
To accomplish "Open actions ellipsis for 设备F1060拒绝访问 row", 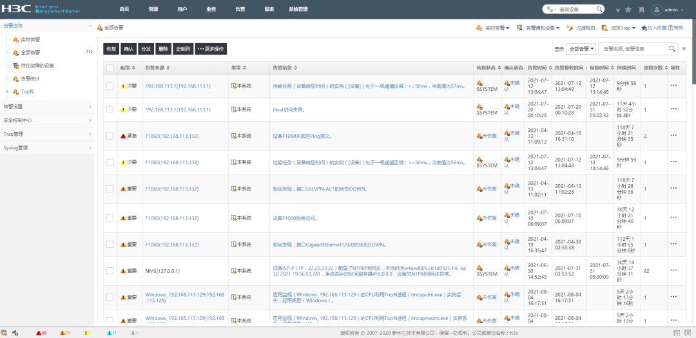I will (673, 218).
